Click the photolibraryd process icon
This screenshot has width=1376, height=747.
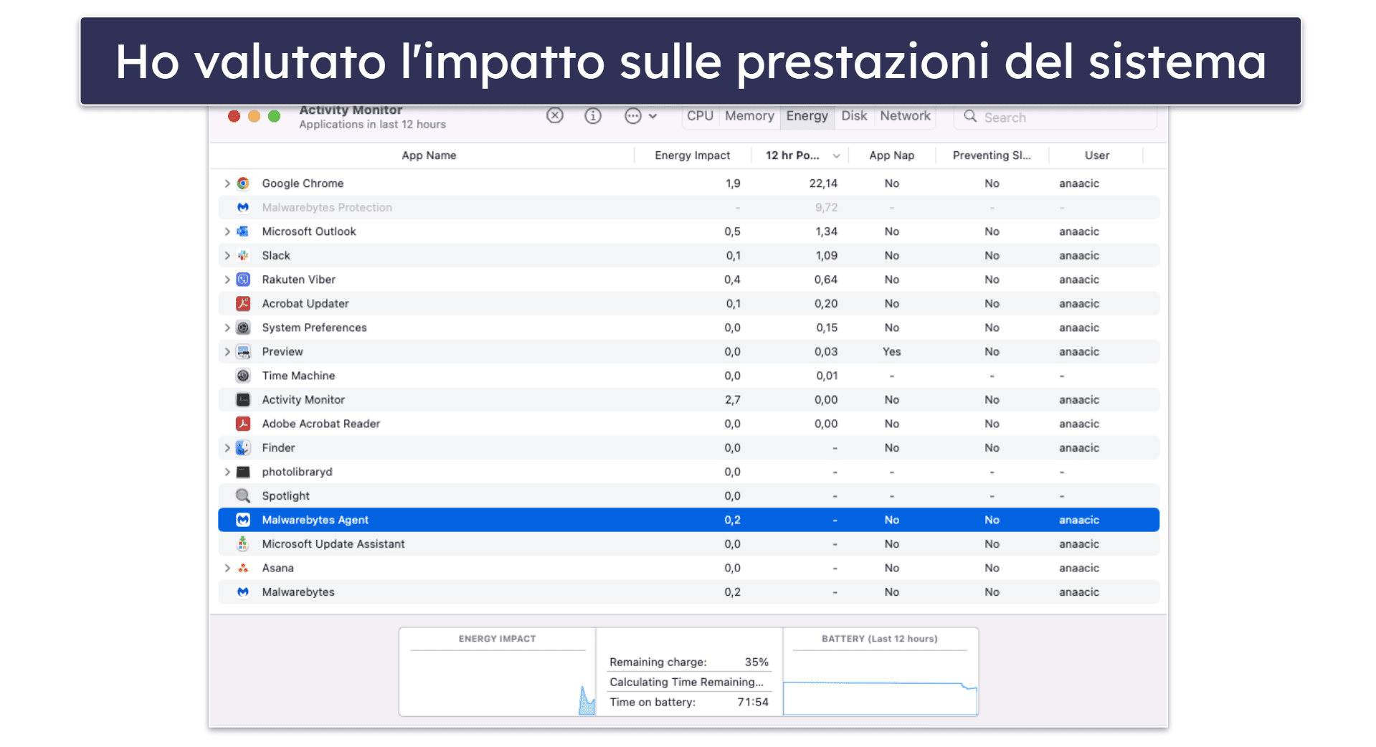(243, 472)
